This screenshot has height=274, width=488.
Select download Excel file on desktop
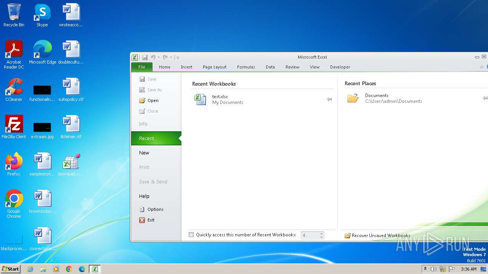[71, 164]
